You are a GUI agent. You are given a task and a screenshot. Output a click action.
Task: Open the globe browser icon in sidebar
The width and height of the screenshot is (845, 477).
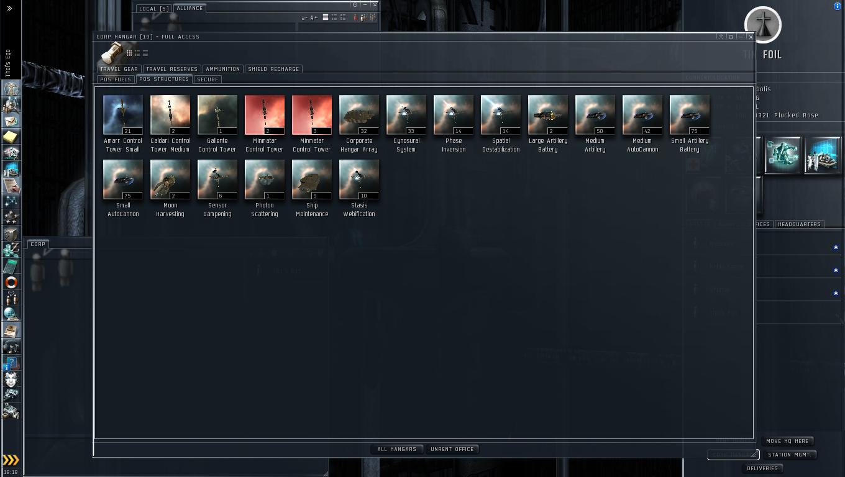click(x=11, y=314)
